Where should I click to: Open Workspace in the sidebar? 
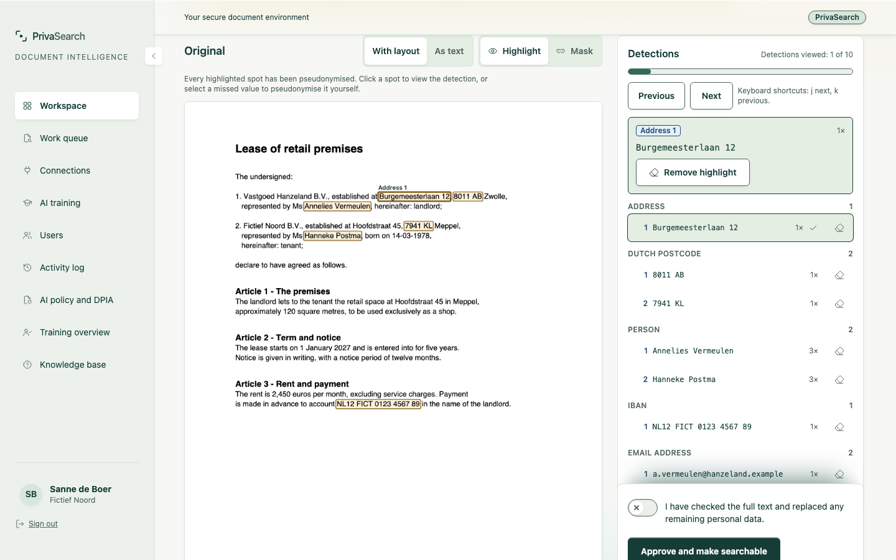pyautogui.click(x=77, y=106)
